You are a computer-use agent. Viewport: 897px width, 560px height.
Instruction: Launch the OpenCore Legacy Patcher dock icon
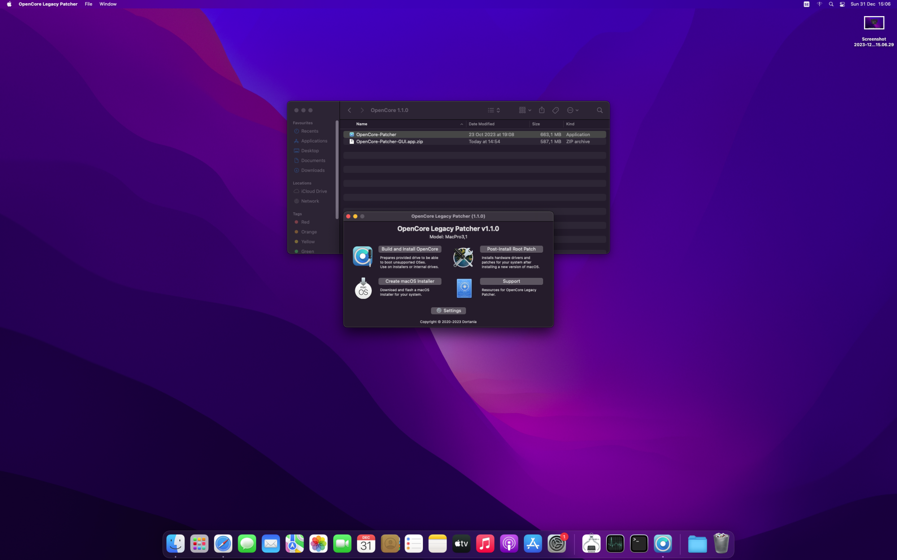coord(663,543)
